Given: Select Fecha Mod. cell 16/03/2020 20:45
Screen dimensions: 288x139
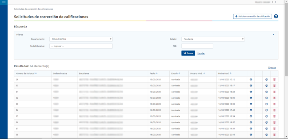Looking at the screenshot, I should 227,135.
